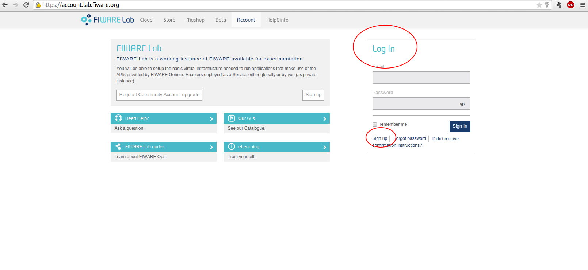Click the Train yourself text
588x270 pixels.
point(241,157)
